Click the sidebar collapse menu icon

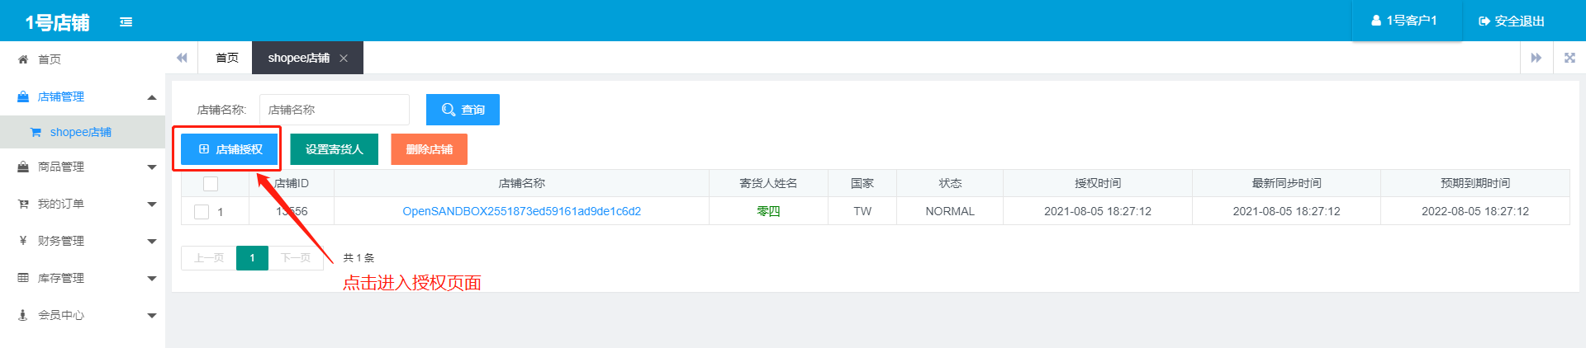click(x=126, y=22)
